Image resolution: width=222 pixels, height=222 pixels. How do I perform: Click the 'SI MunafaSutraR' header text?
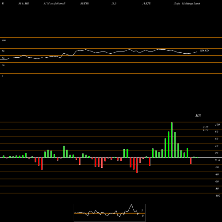pos(55,4)
